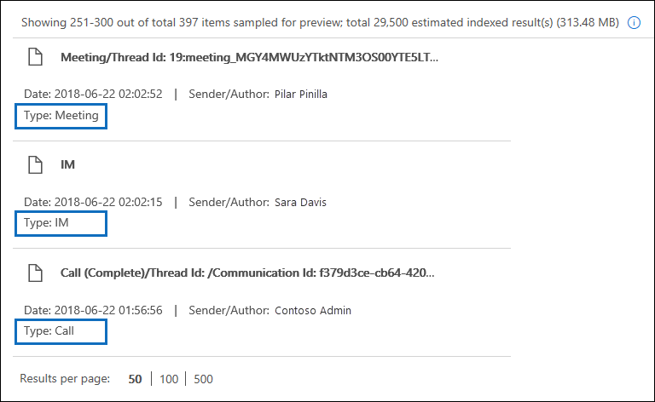
Task: Open the IM result title
Action: (68, 165)
